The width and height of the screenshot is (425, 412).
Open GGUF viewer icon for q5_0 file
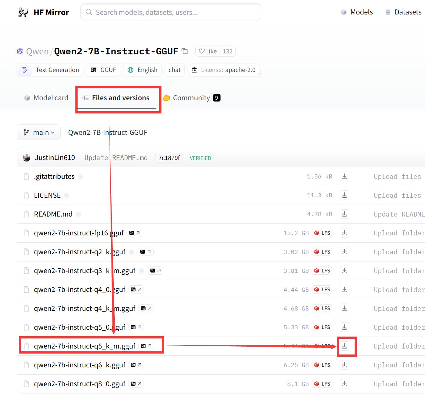point(136,327)
